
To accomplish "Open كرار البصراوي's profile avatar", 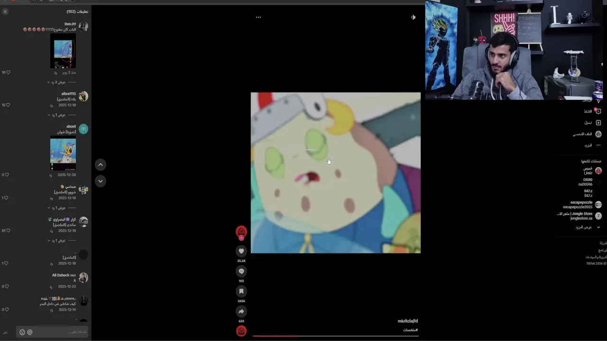I will [83, 222].
